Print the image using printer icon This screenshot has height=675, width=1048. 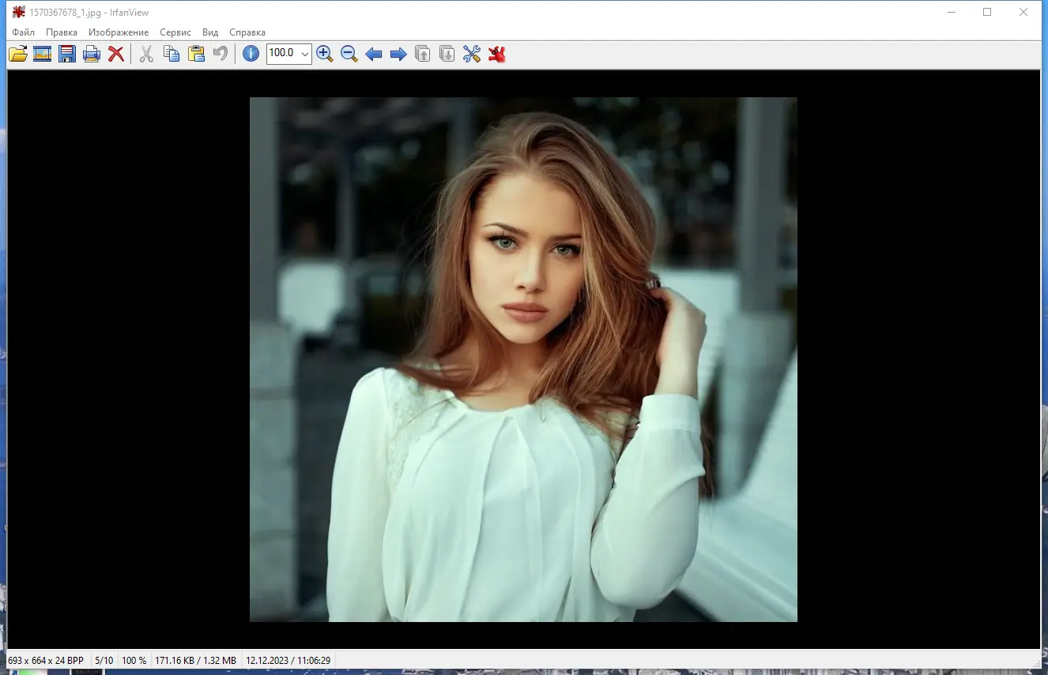[92, 54]
